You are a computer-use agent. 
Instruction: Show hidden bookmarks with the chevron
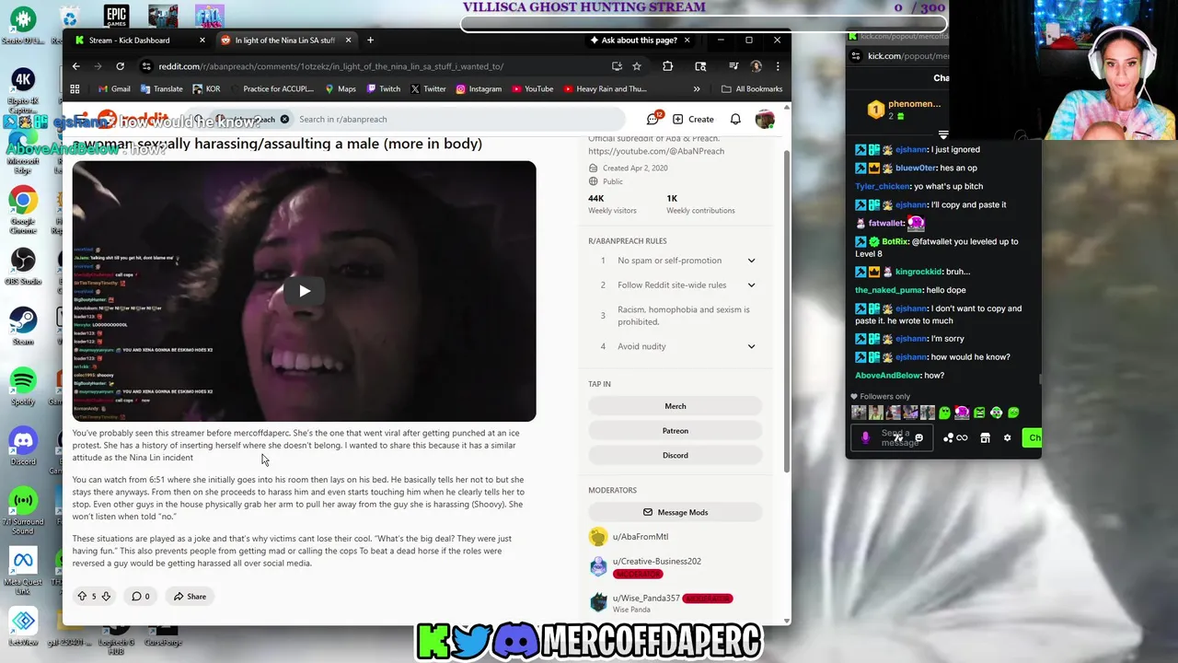697,89
